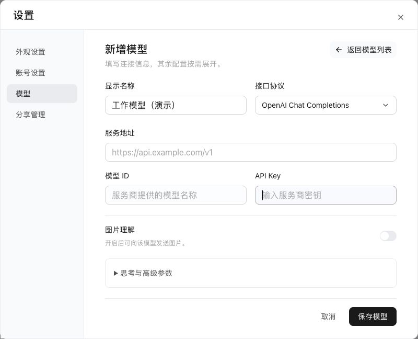The image size is (418, 339).
Task: Close the 设置 dialog with the X icon
Action: pyautogui.click(x=400, y=17)
